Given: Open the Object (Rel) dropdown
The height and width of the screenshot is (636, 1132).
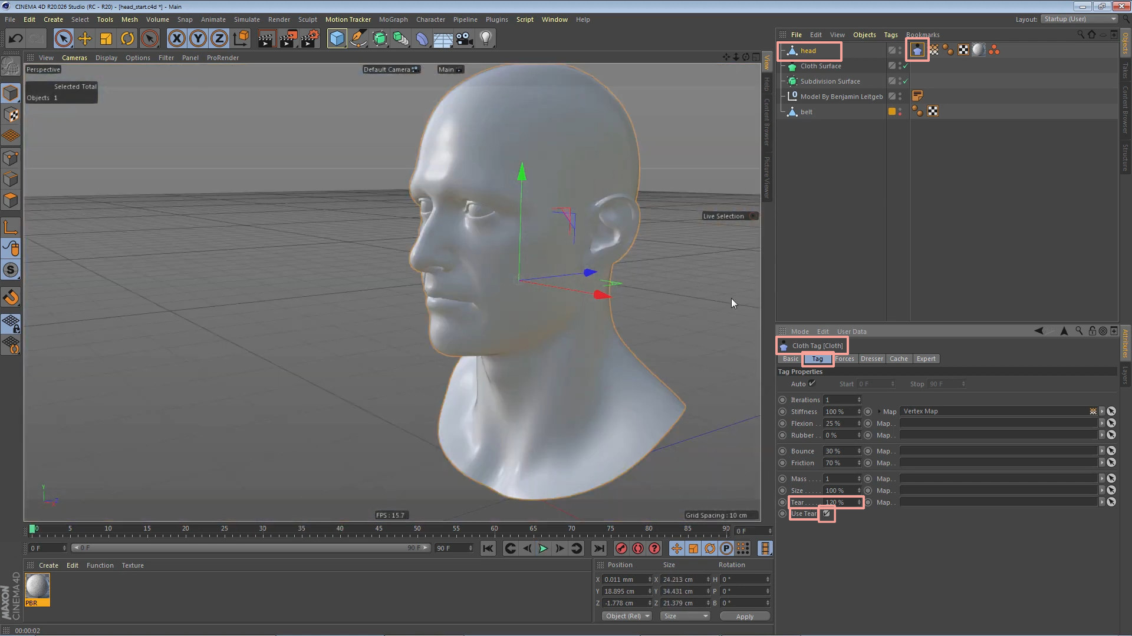Looking at the screenshot, I should point(627,616).
